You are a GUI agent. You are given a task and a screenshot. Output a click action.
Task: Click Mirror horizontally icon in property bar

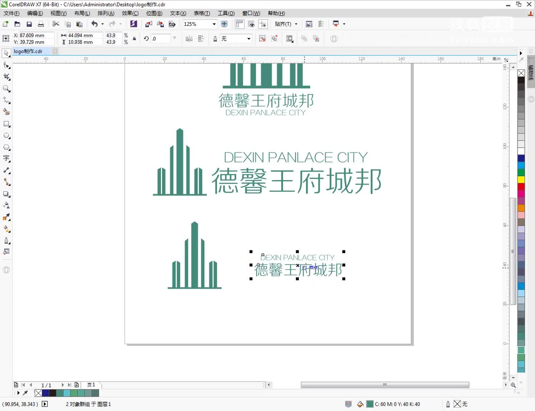(189, 39)
